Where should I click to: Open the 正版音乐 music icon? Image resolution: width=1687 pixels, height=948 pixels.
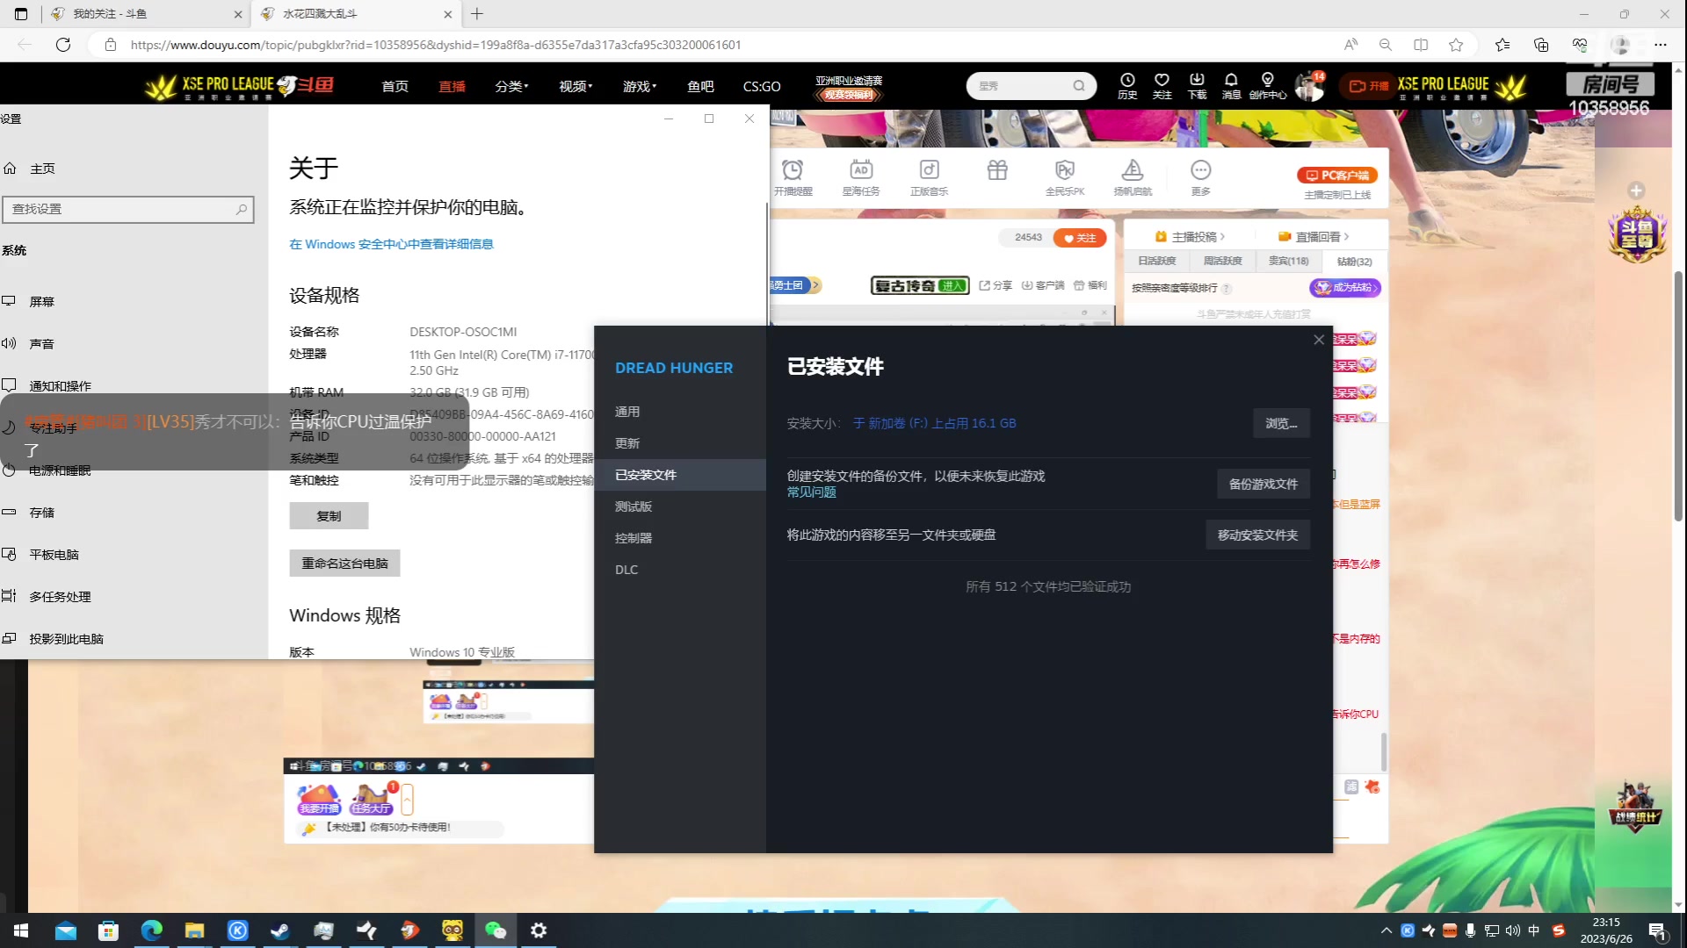click(x=929, y=176)
